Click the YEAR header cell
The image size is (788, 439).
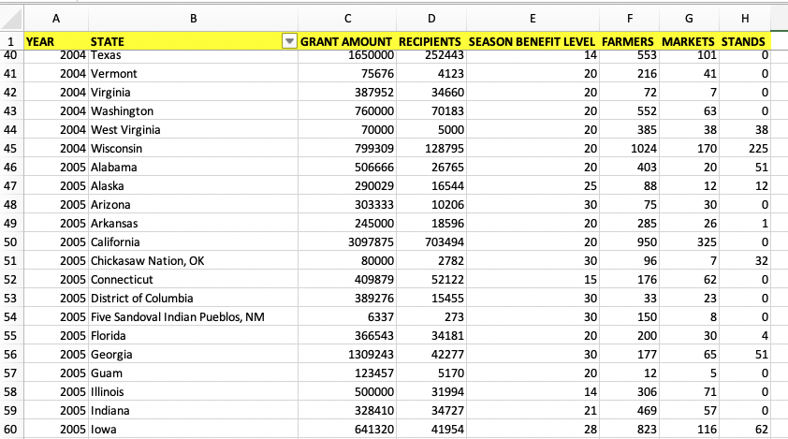coord(55,41)
